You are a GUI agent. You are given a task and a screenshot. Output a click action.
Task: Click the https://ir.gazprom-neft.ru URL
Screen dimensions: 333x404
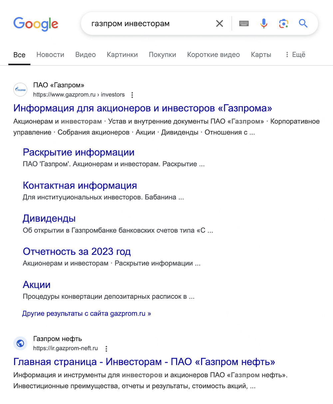click(66, 348)
